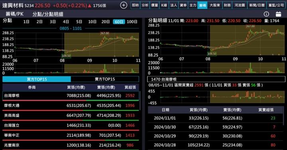Click the 0805 - 1101 date range label
The image size is (287, 150).
tap(71, 29)
